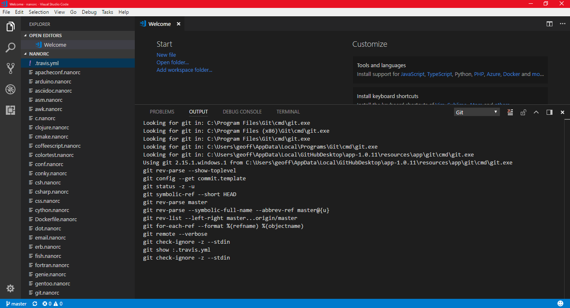Open Dockerfile.nanorc file
This screenshot has width=570, height=308.
[78, 219]
